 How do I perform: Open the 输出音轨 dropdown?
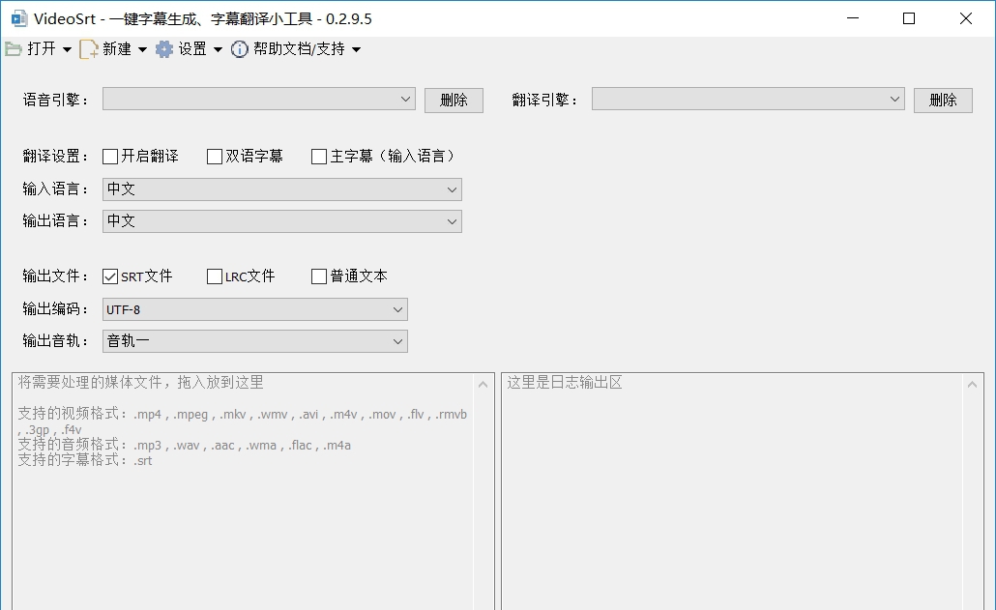tap(396, 340)
